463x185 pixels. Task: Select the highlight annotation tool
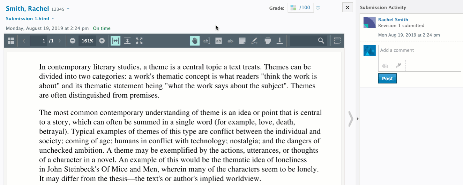coord(218,41)
